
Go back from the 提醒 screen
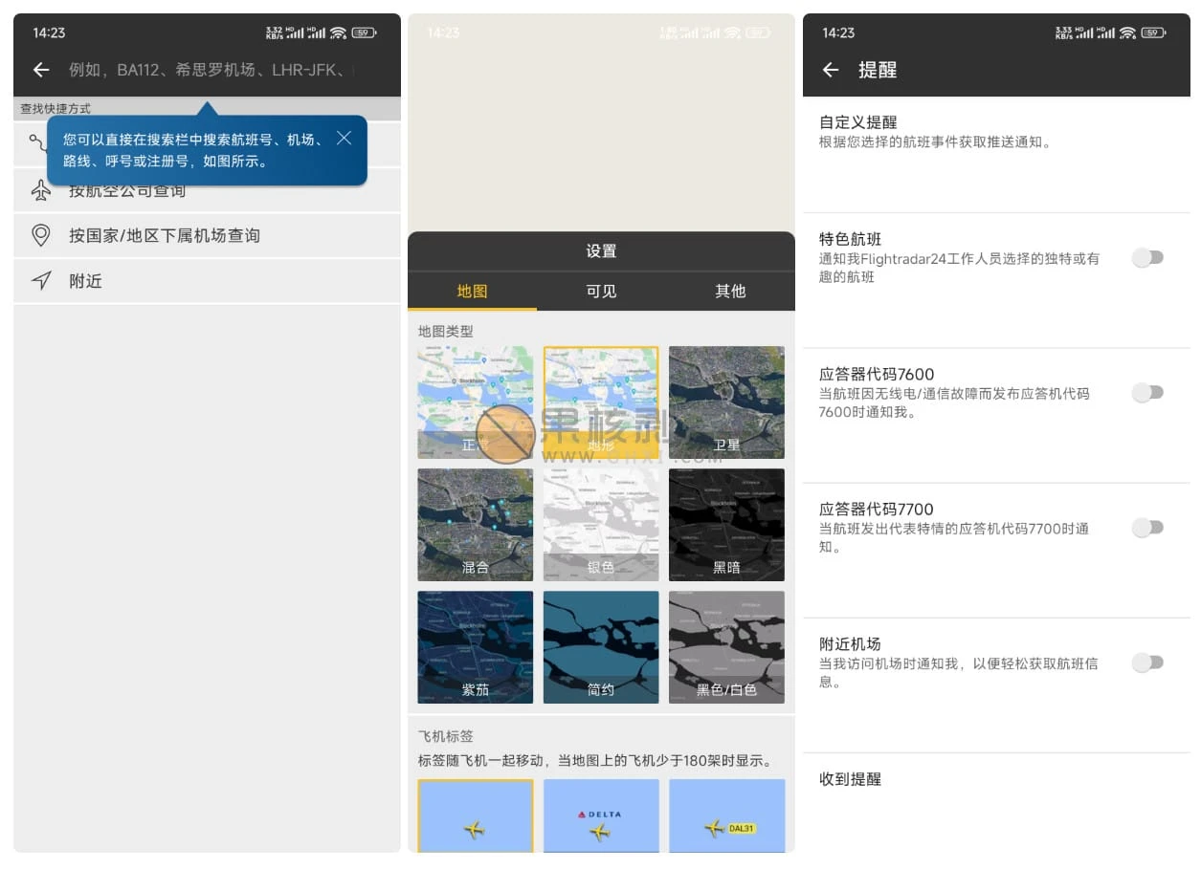(x=831, y=70)
